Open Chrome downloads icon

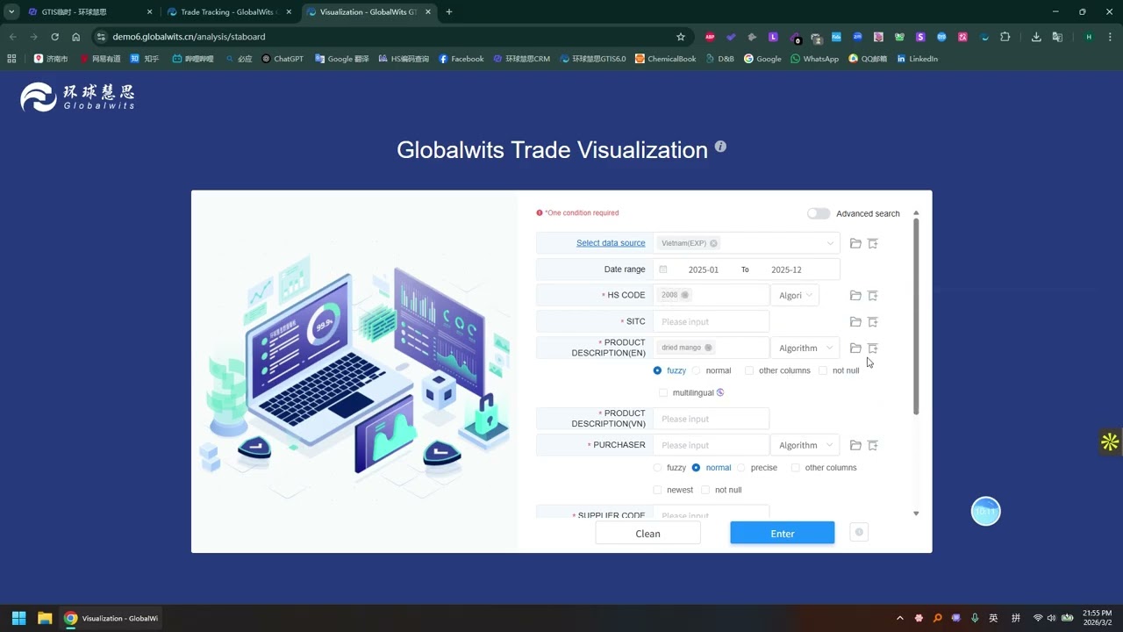coord(1036,37)
